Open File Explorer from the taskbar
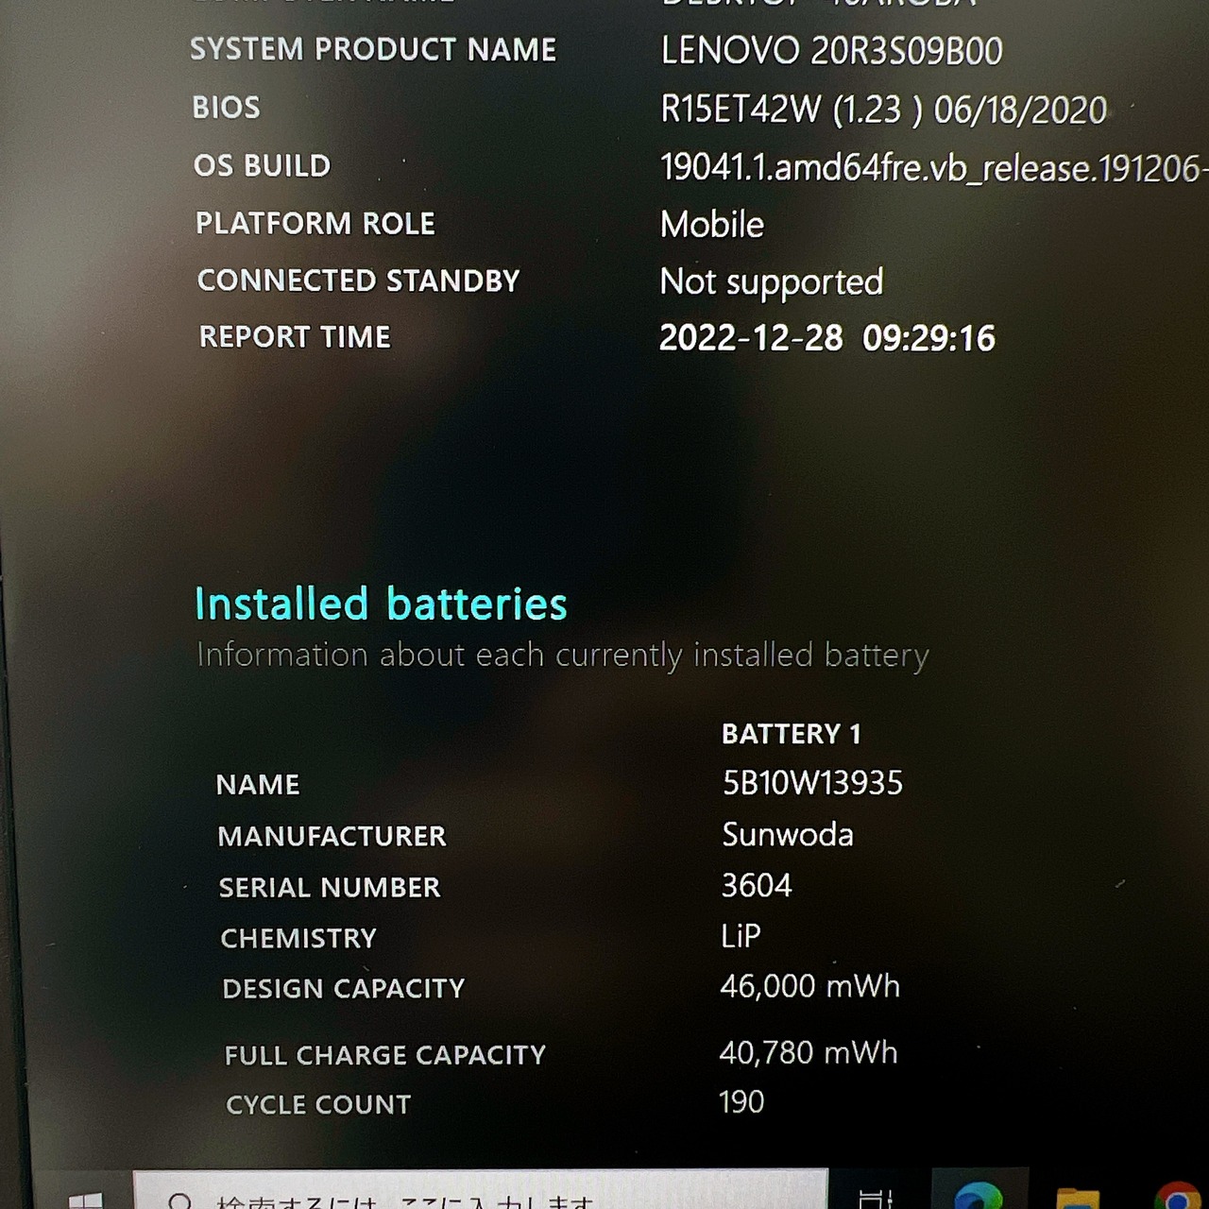This screenshot has height=1209, width=1209. 1078,1198
